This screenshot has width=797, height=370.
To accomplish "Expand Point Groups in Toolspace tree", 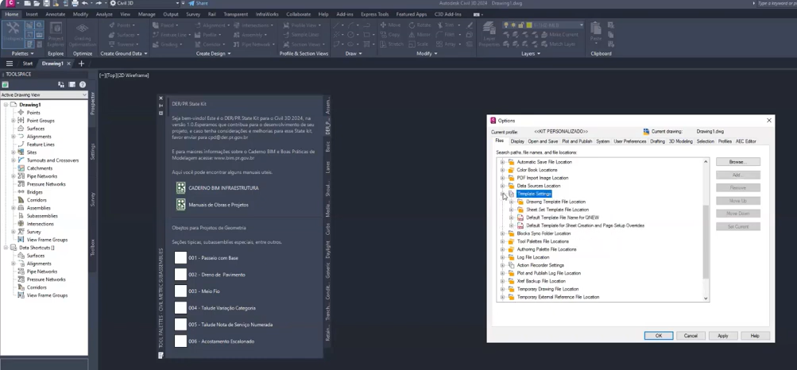I will 14,121.
